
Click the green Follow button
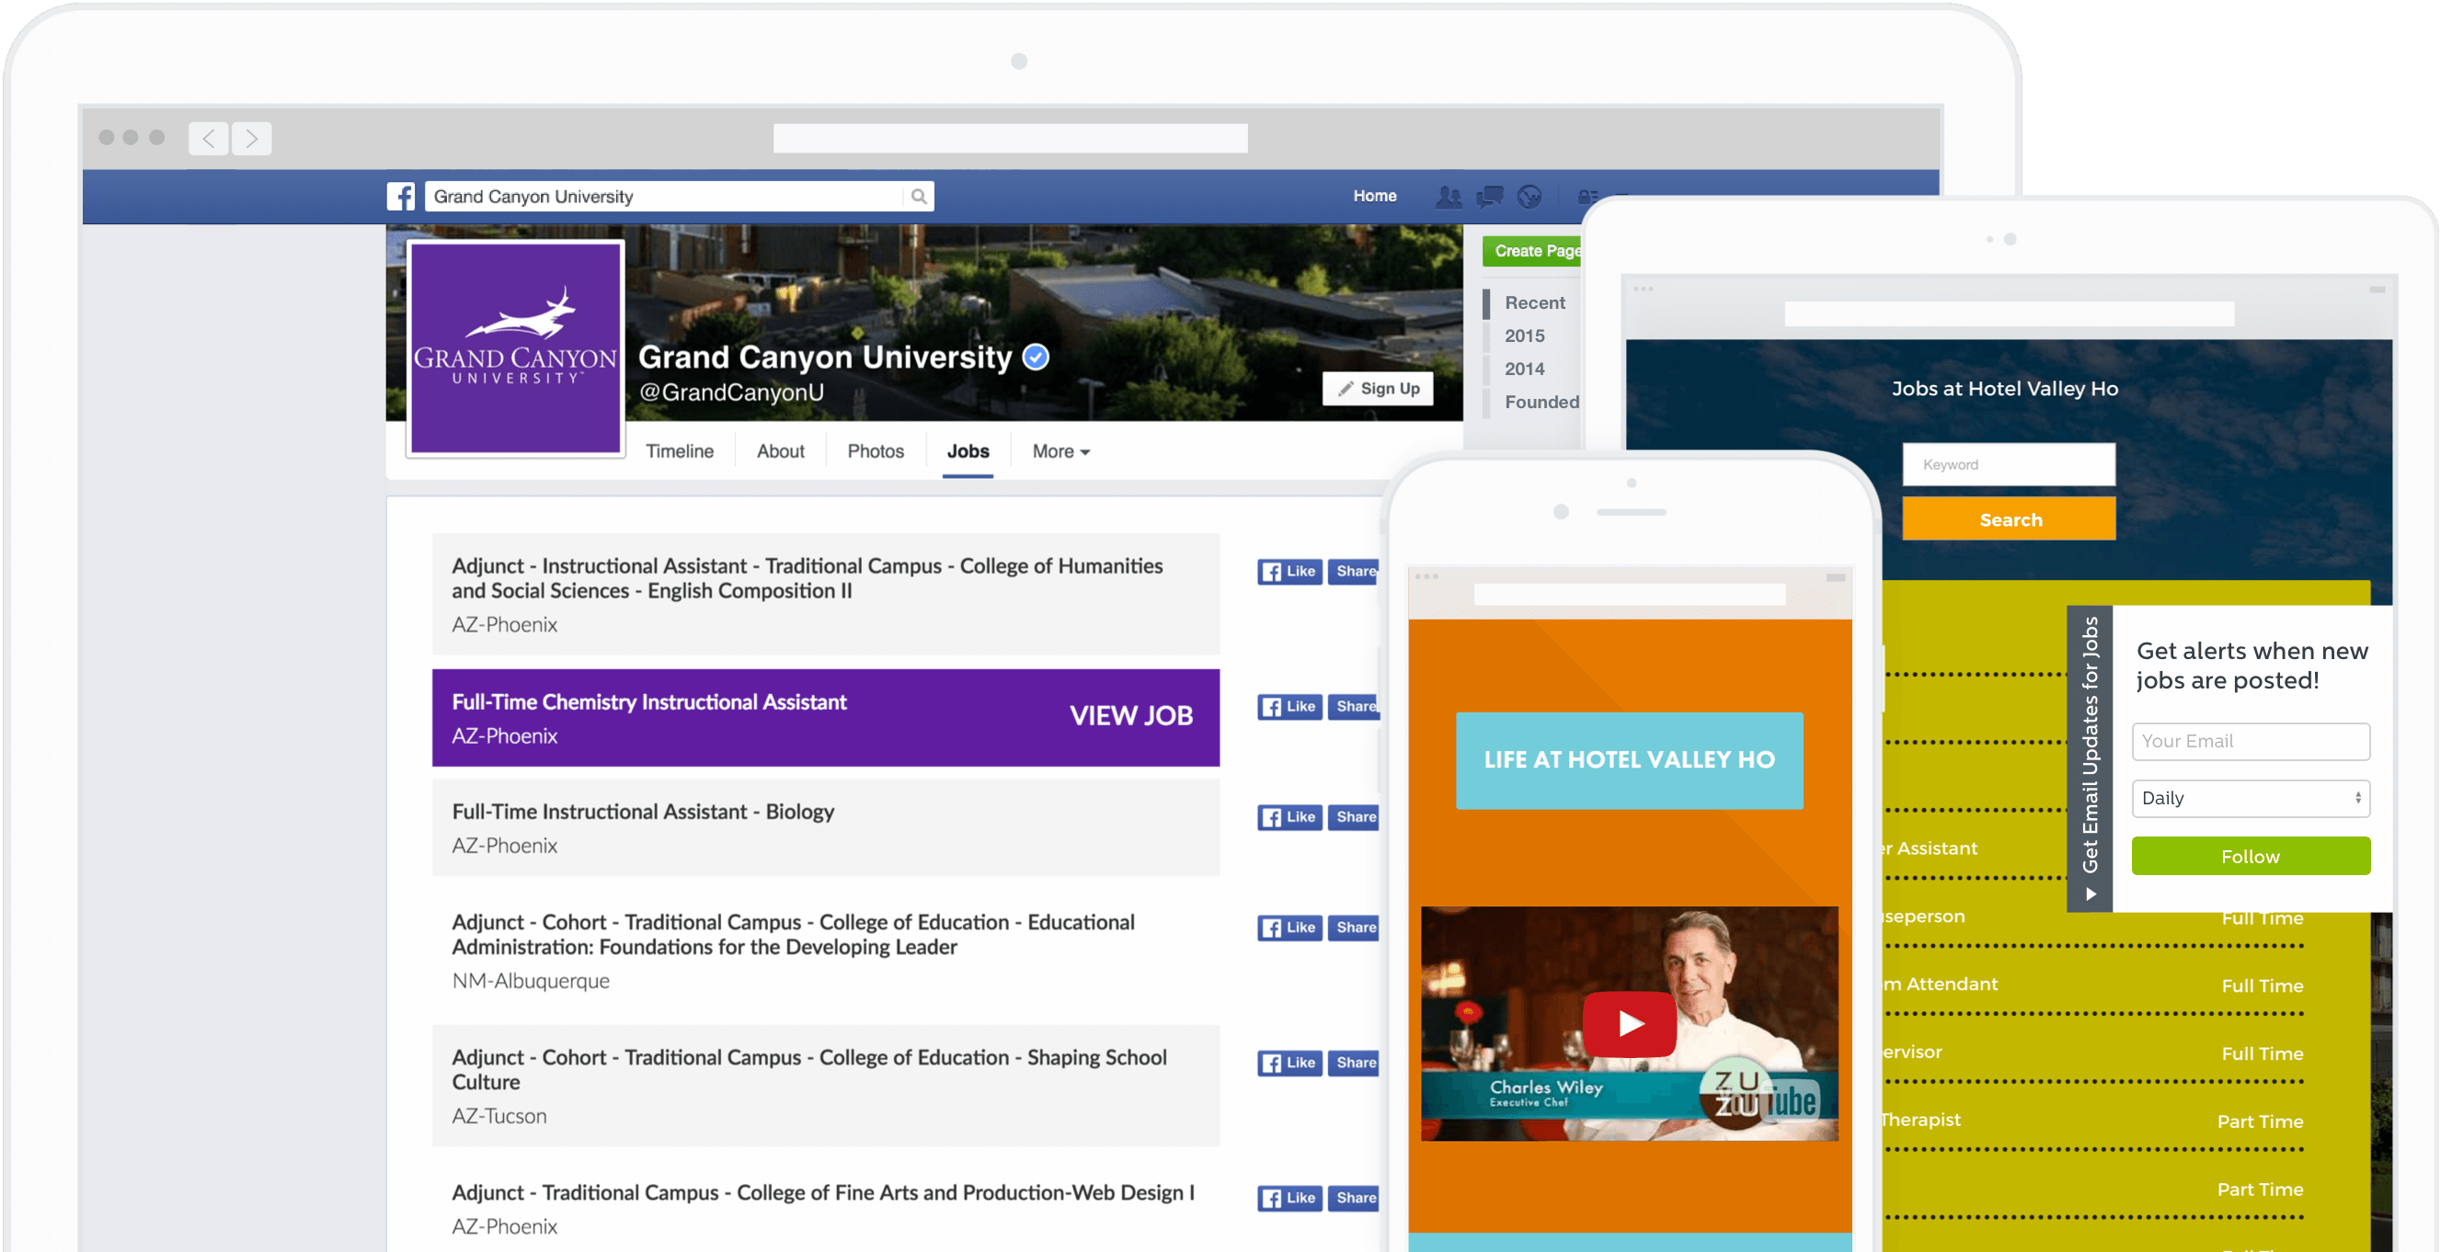(x=2251, y=856)
